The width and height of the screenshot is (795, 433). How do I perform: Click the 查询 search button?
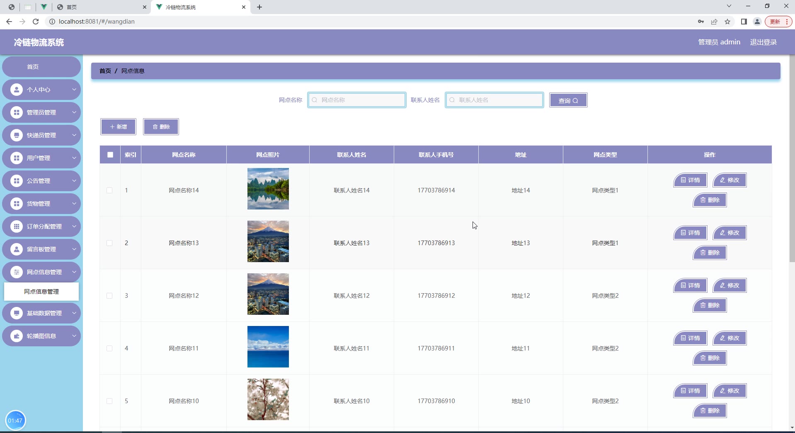(x=568, y=100)
